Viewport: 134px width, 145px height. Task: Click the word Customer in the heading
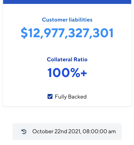pyautogui.click(x=55, y=20)
